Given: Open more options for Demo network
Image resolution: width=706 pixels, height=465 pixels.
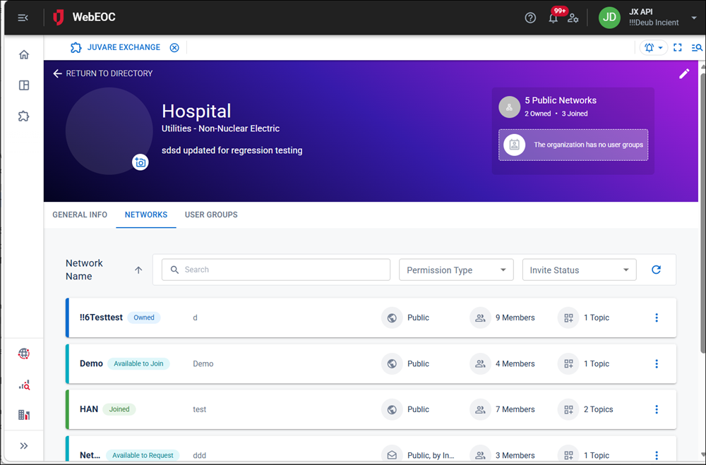Looking at the screenshot, I should coord(657,363).
